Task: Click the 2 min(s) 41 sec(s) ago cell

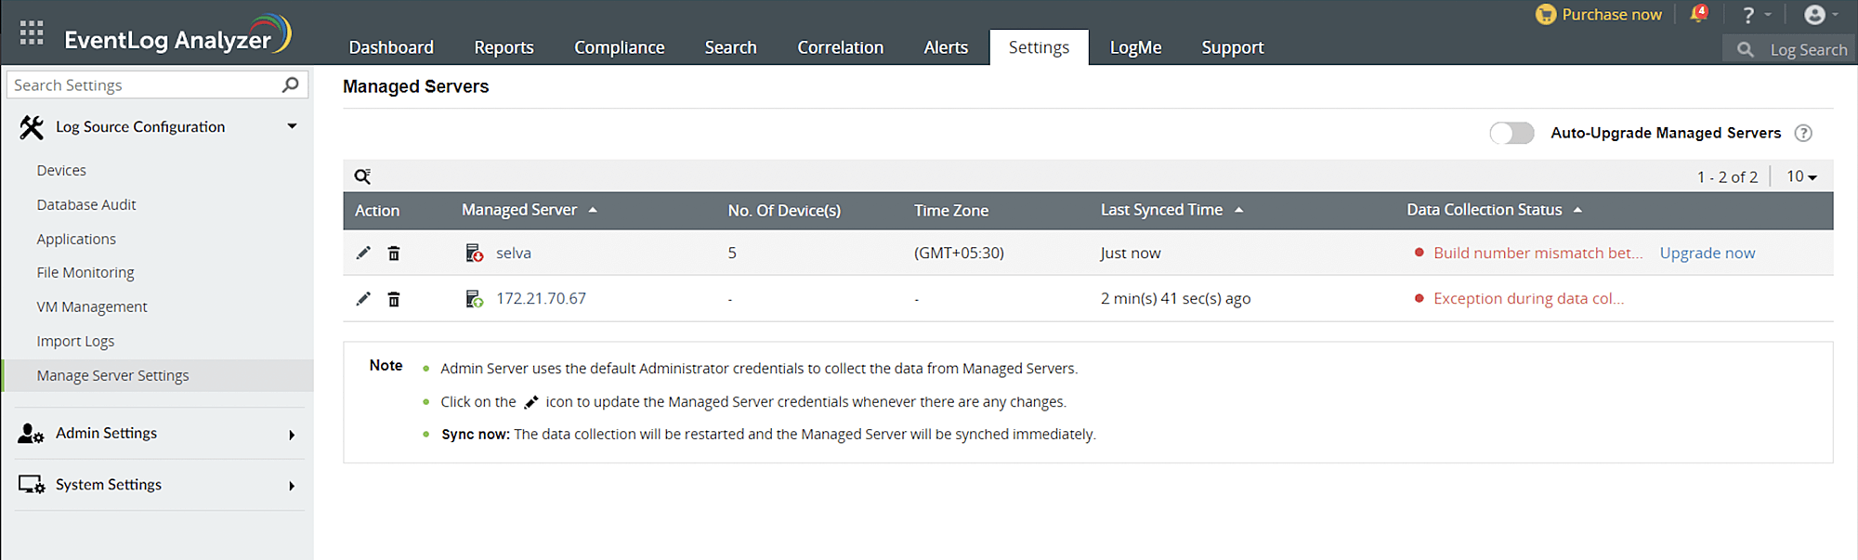Action: click(x=1175, y=298)
